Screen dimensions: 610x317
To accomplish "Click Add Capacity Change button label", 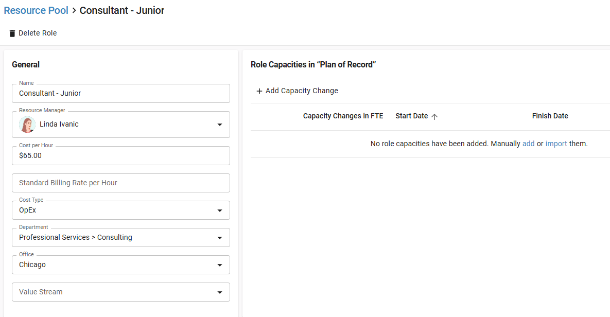I will point(302,91).
